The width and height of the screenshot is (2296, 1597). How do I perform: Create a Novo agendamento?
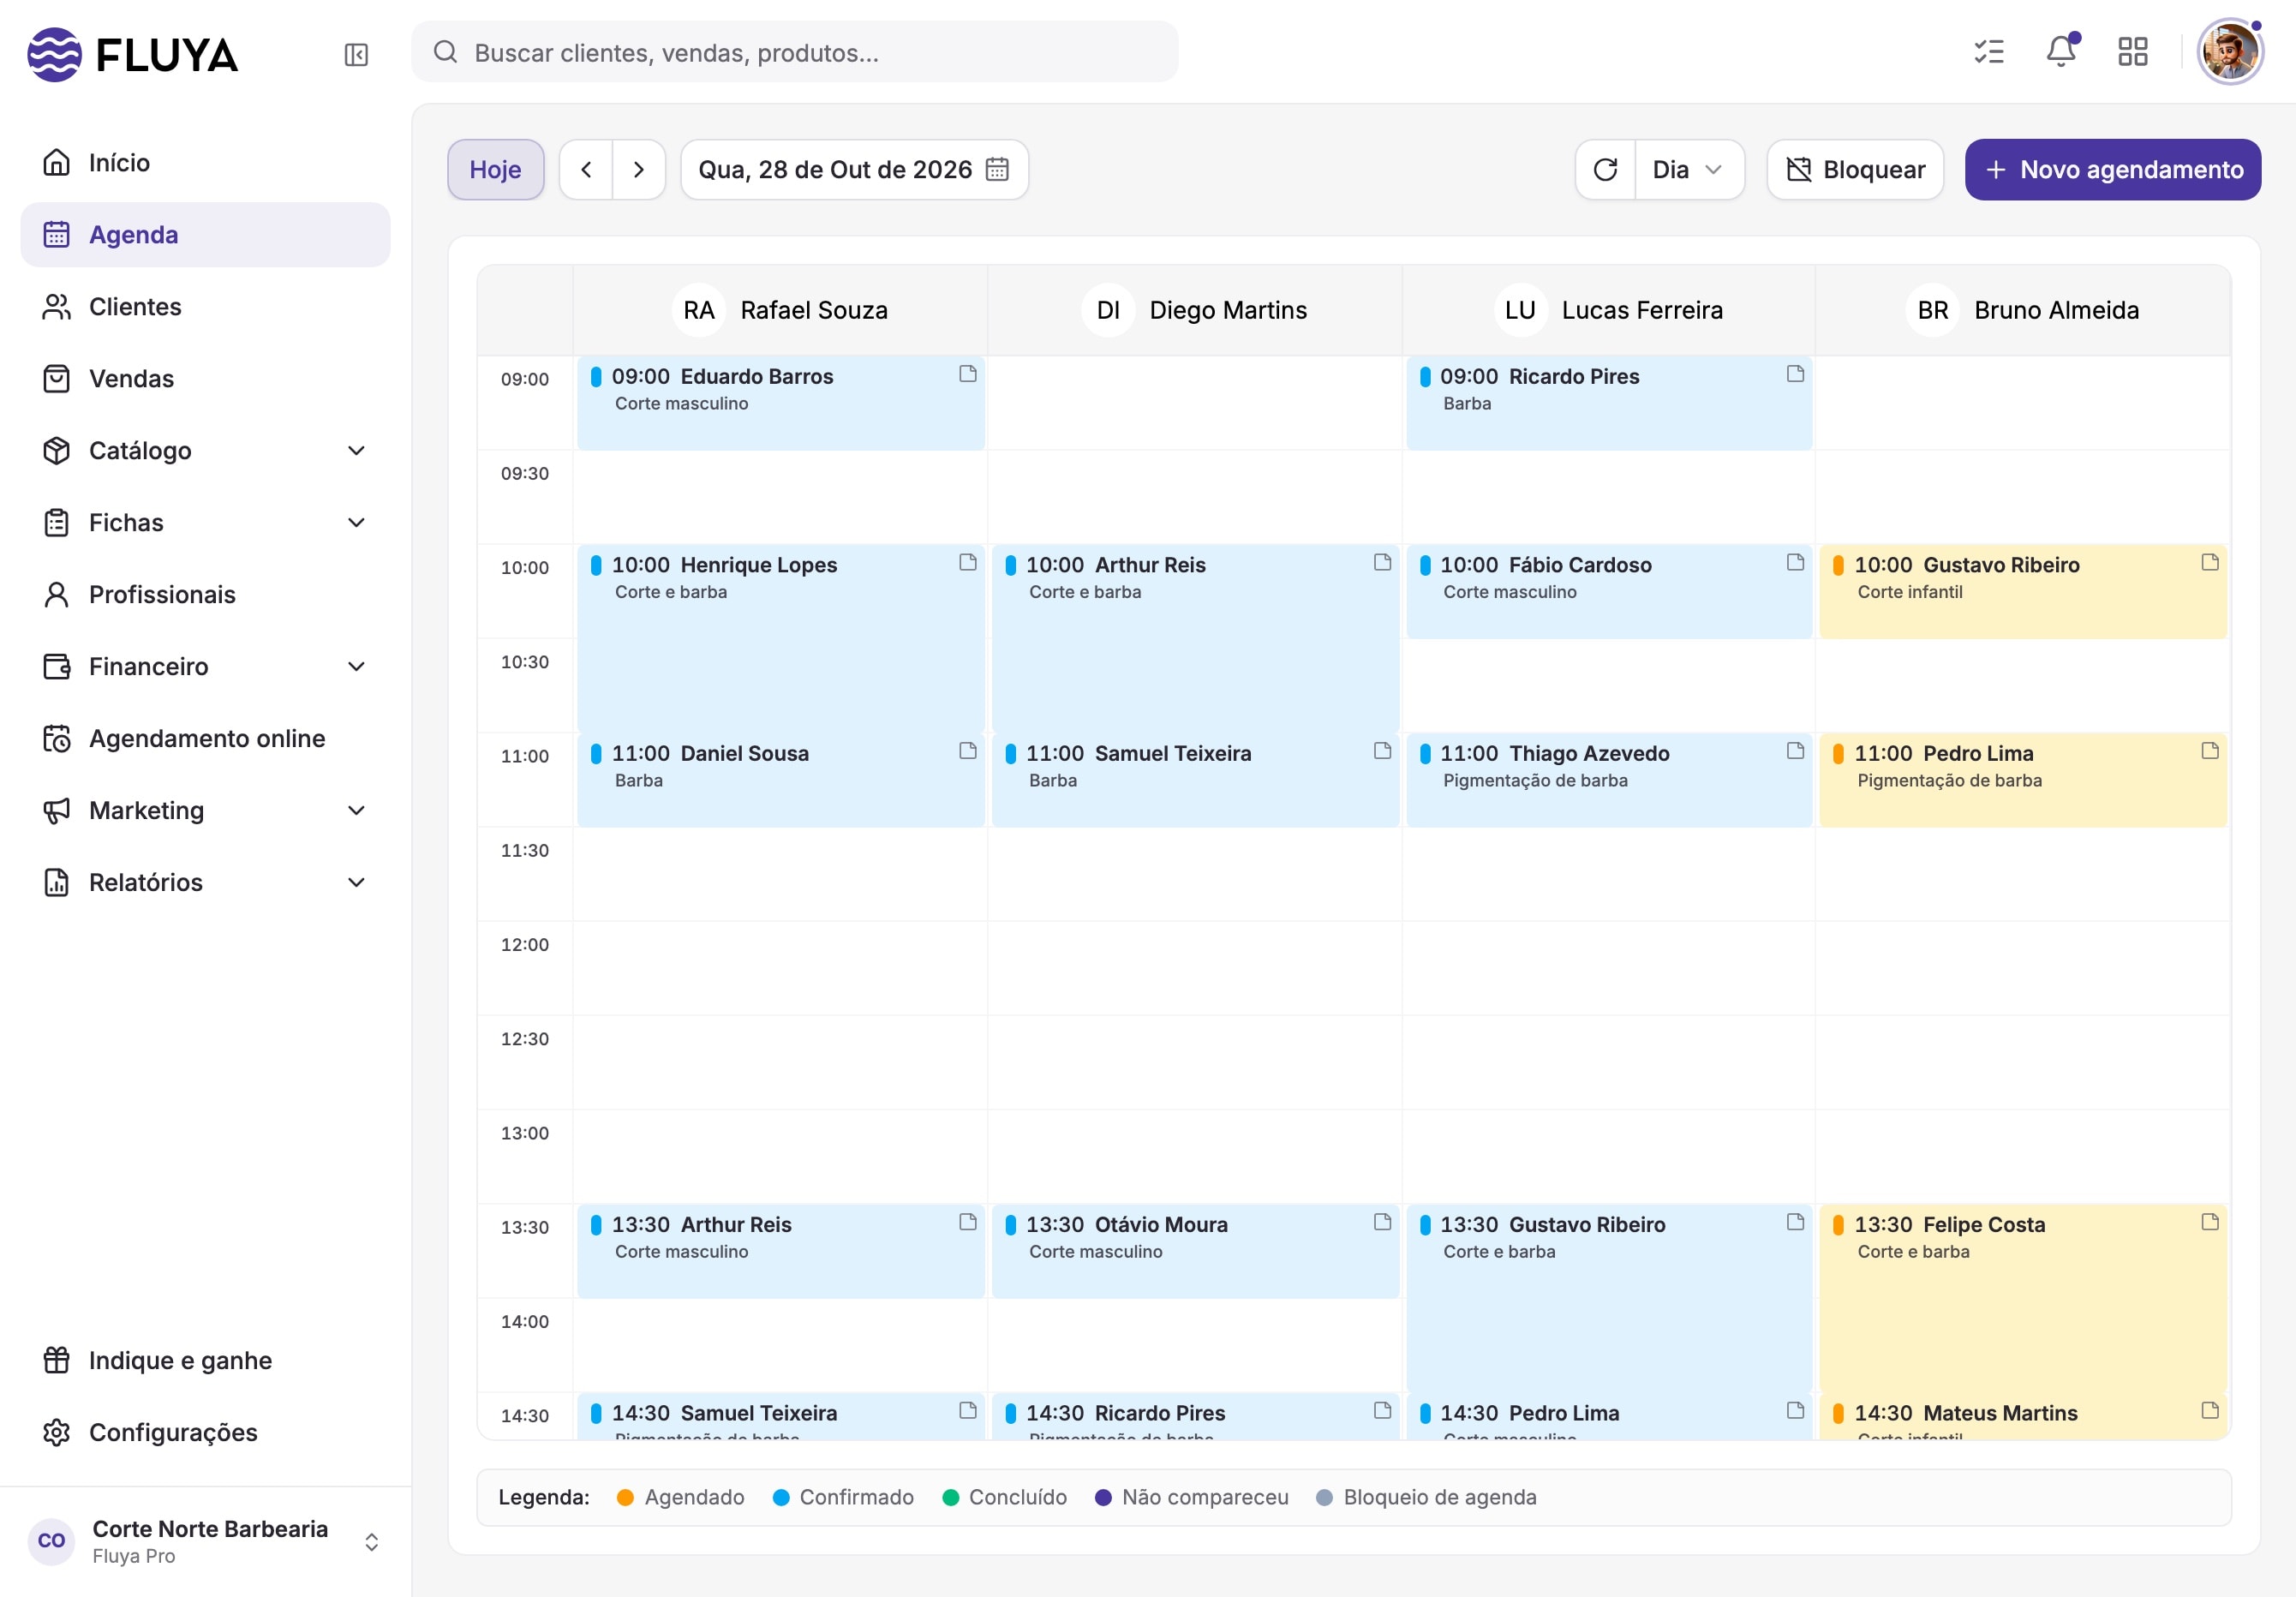(2112, 170)
